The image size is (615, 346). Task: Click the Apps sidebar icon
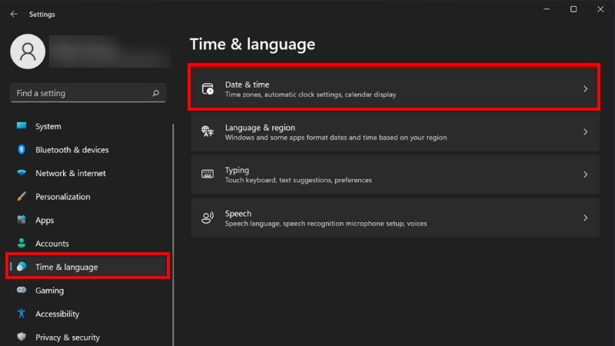coord(22,220)
